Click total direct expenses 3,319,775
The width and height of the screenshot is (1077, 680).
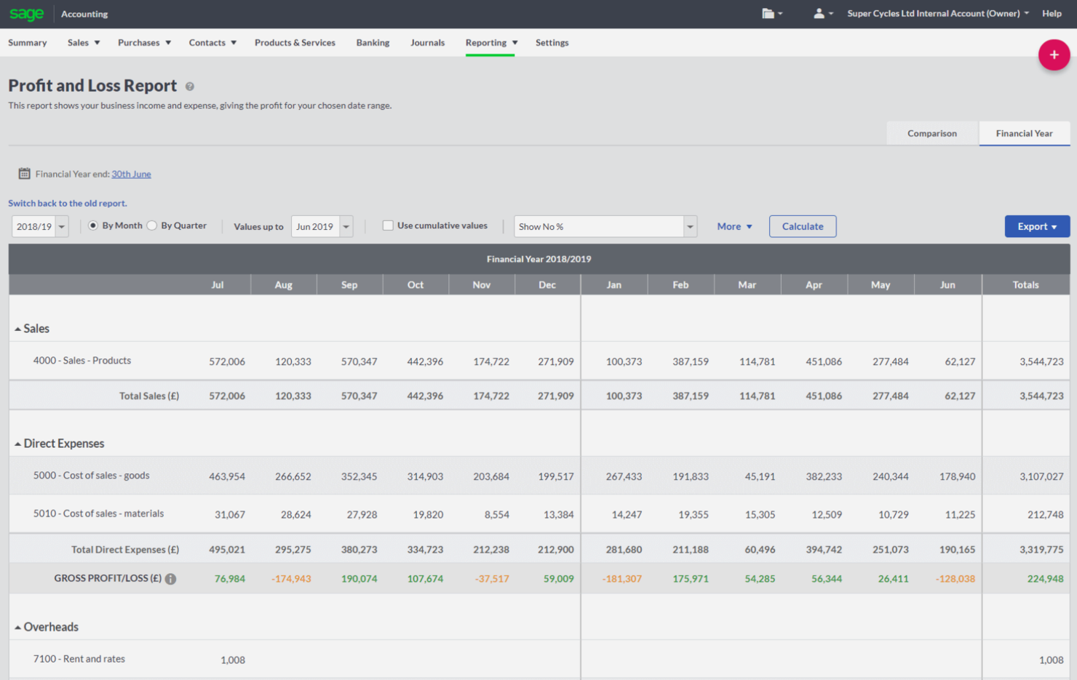coord(1041,550)
